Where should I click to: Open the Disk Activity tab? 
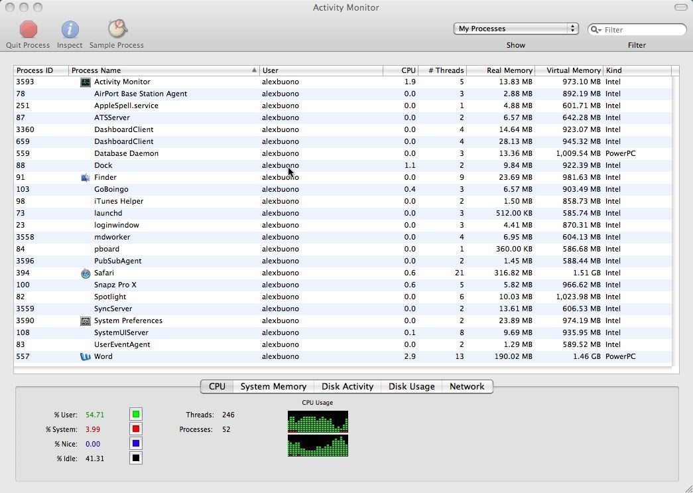click(x=347, y=386)
